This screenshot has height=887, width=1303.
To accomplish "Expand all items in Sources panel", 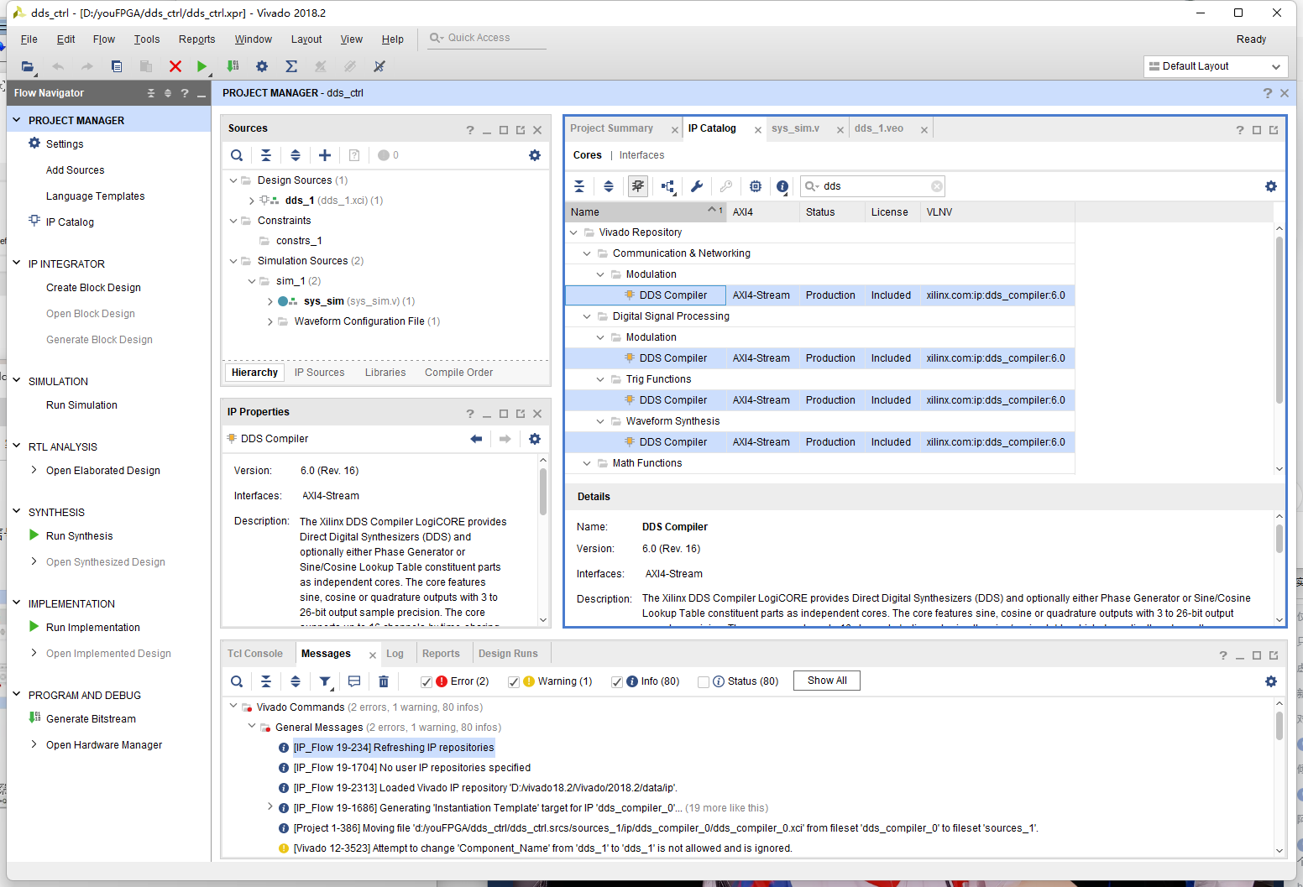I will click(x=296, y=155).
